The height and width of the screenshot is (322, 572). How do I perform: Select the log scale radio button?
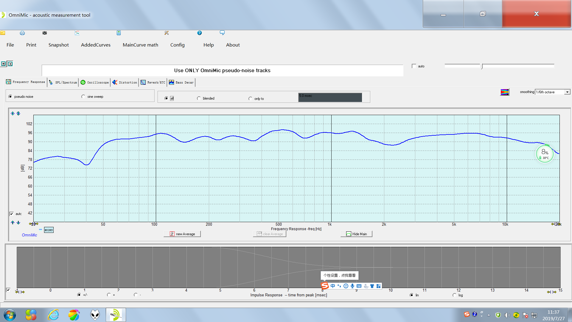(454, 295)
